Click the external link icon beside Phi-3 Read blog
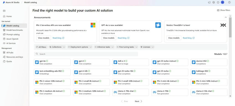 tap(63, 38)
